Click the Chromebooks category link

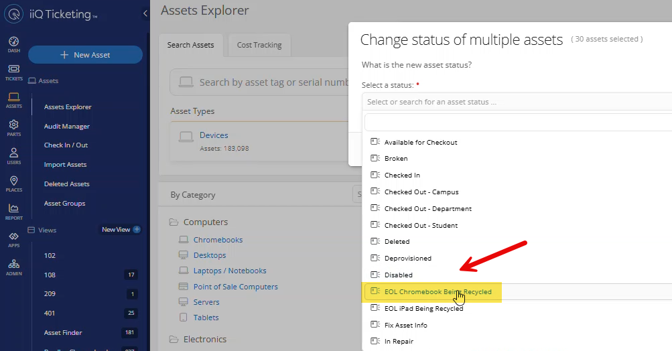click(218, 240)
